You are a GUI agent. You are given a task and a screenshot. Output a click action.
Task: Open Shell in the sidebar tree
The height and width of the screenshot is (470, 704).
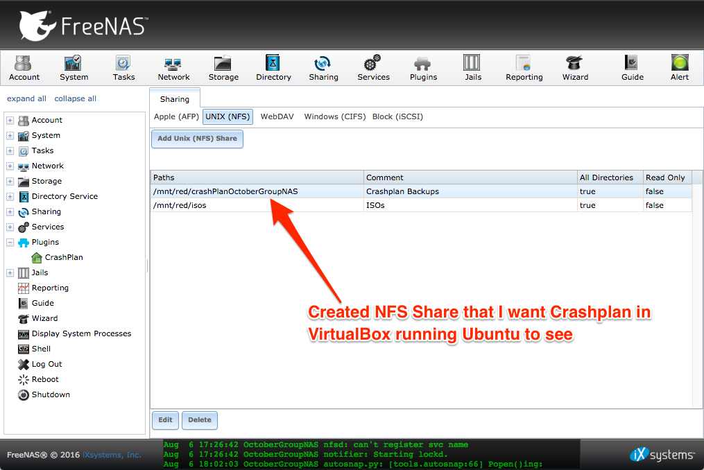[34, 349]
